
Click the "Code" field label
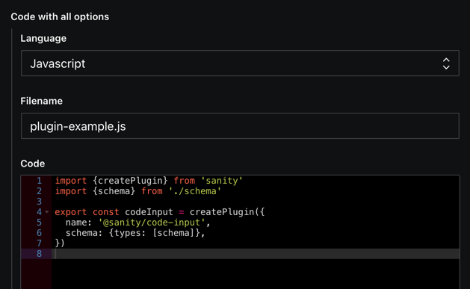click(x=33, y=164)
